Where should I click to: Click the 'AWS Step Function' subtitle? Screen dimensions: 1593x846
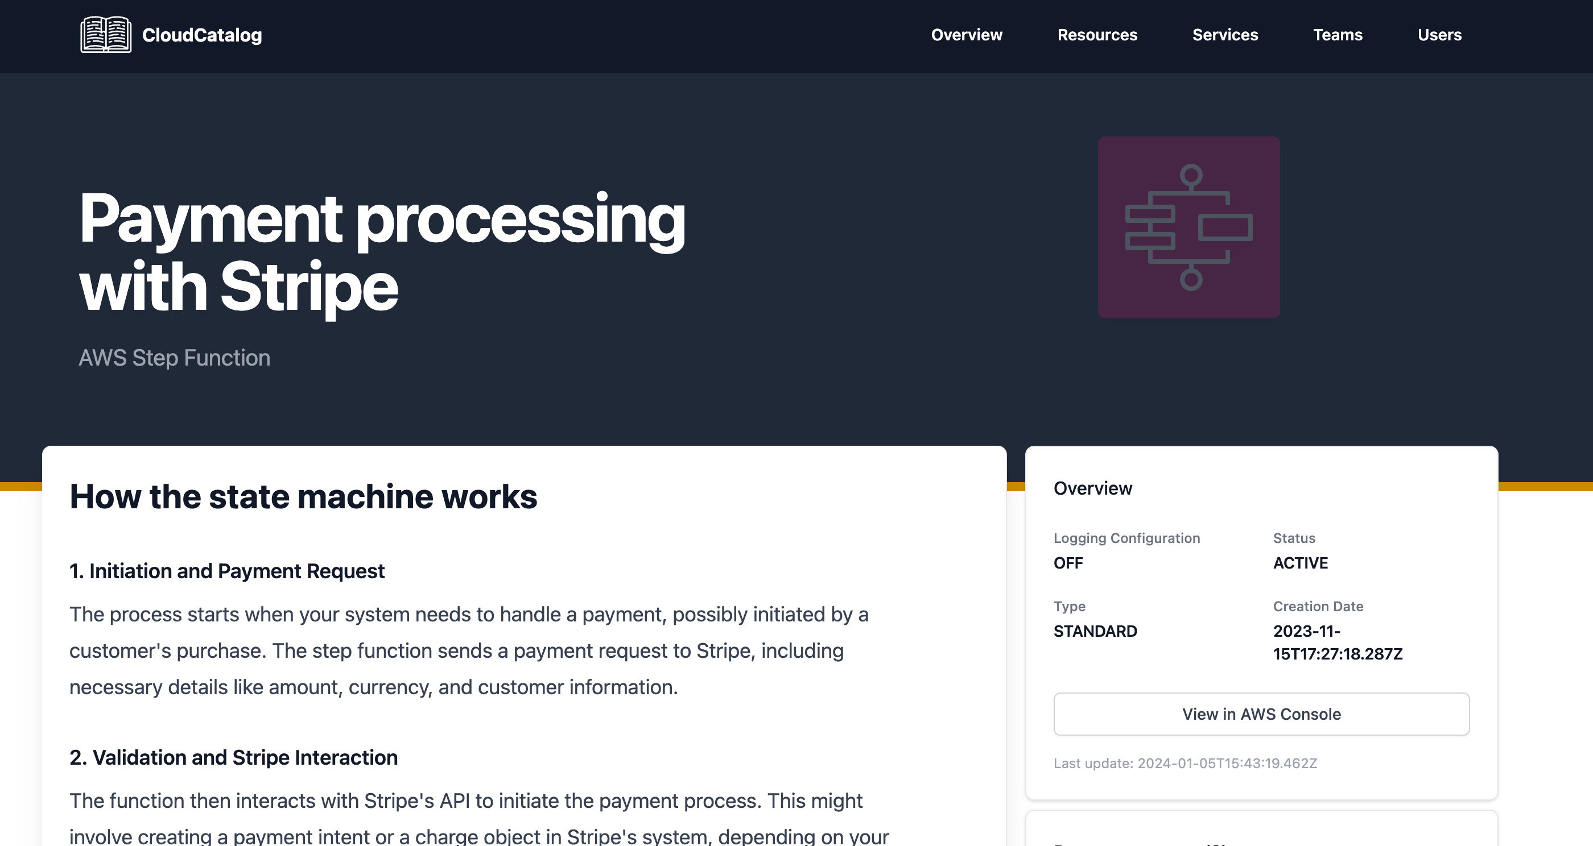click(x=175, y=358)
